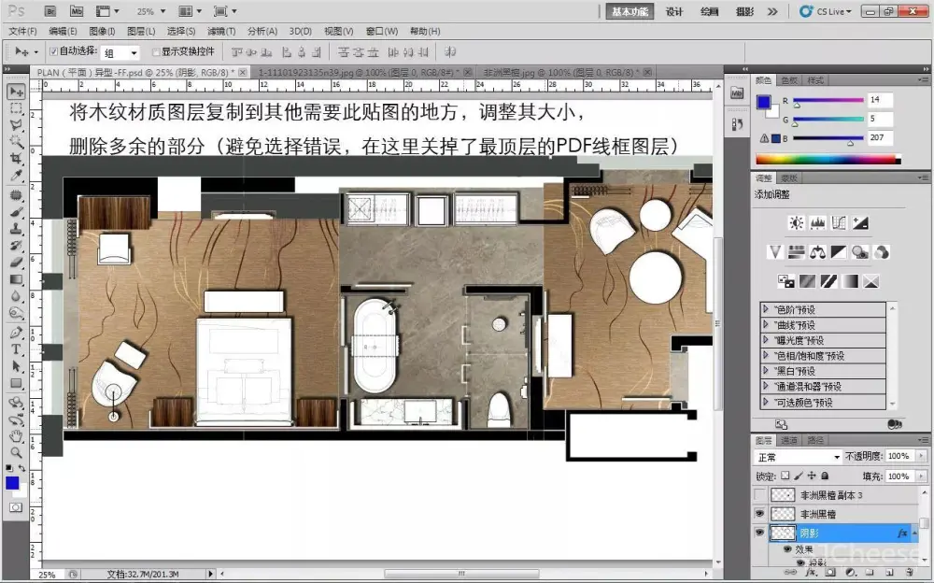Open the auto-select 组 dropdown
This screenshot has height=583, width=934.
[x=120, y=53]
